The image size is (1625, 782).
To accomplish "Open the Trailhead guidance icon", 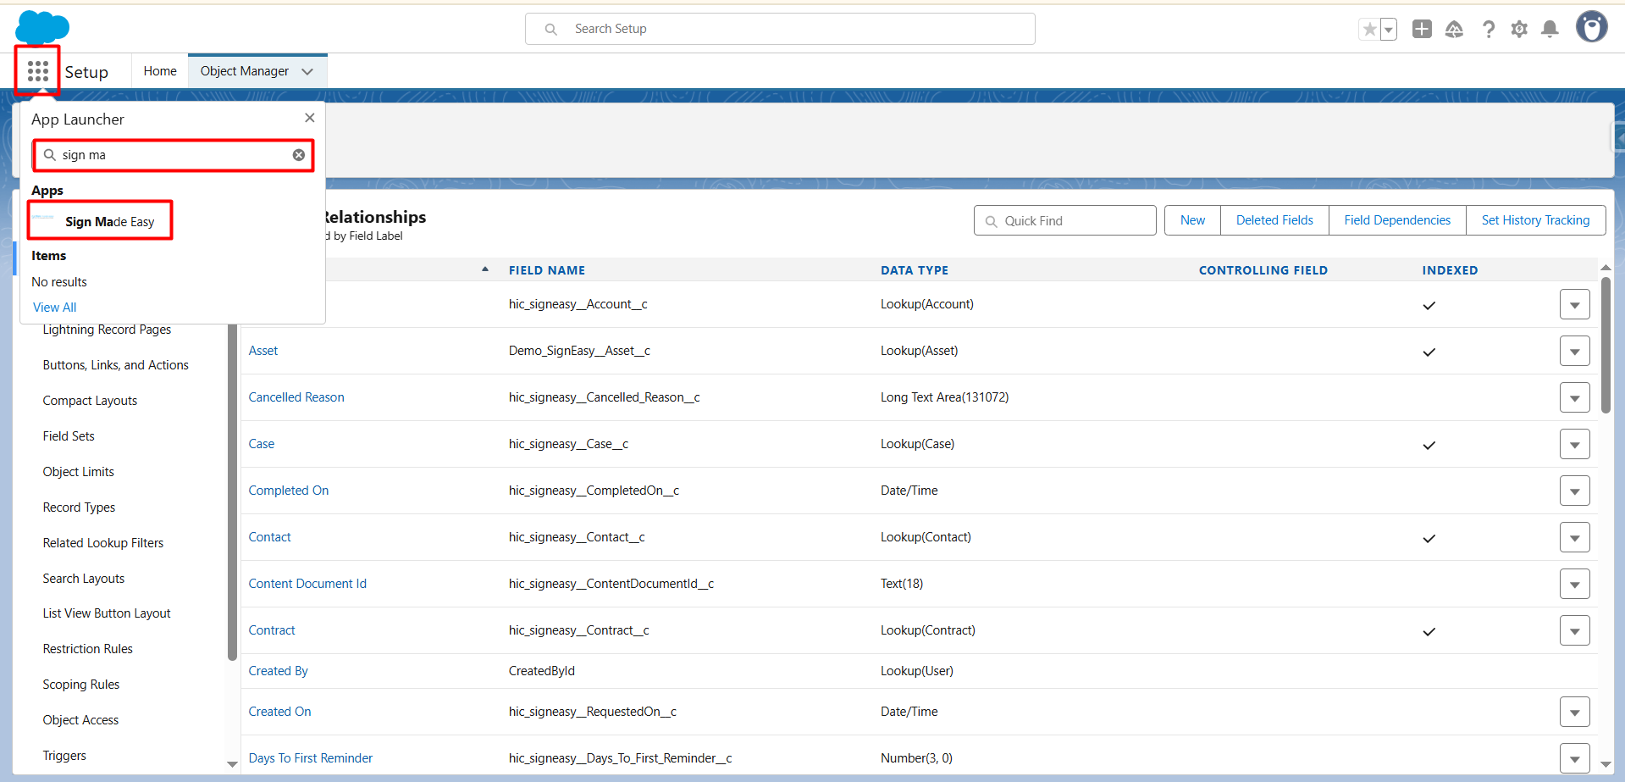I will [x=1454, y=30].
